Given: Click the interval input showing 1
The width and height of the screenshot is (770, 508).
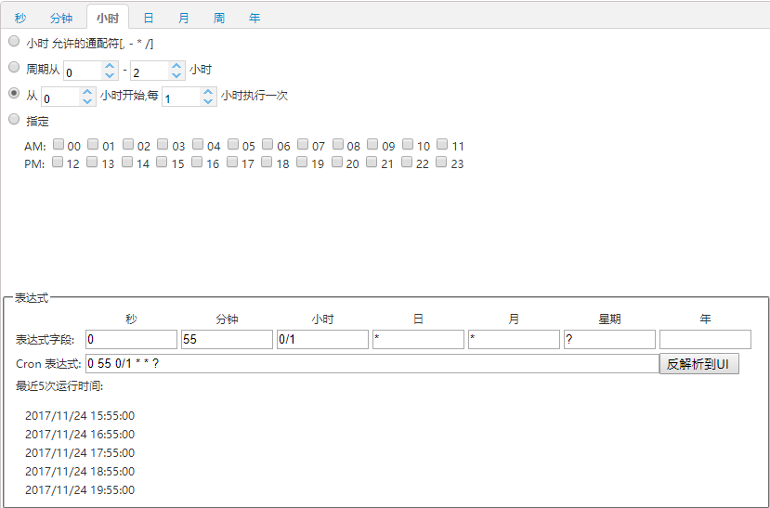Looking at the screenshot, I should (x=182, y=97).
